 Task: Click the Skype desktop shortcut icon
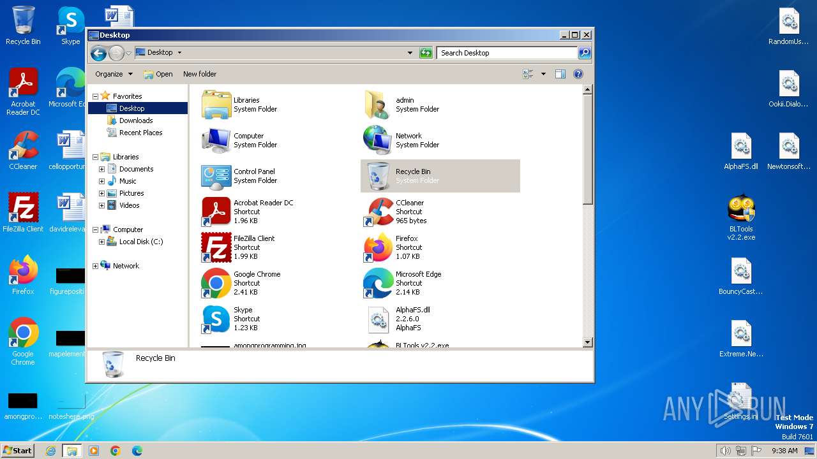coord(70,26)
